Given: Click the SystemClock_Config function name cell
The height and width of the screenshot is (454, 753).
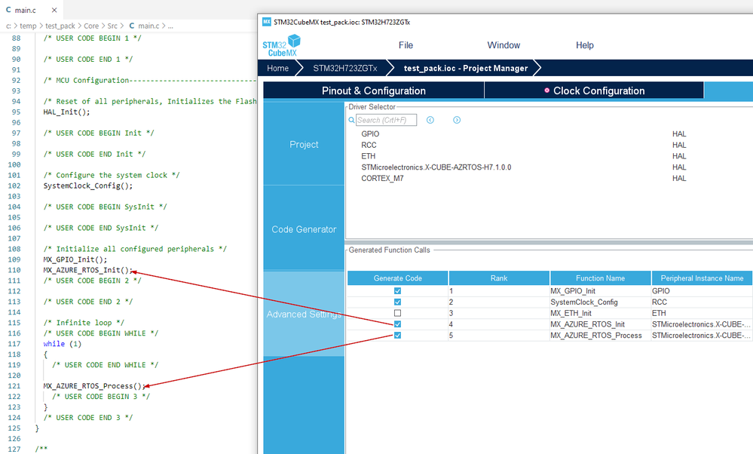Looking at the screenshot, I should [600, 302].
